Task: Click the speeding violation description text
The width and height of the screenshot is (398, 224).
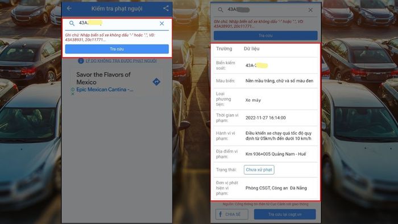Action: [279, 136]
